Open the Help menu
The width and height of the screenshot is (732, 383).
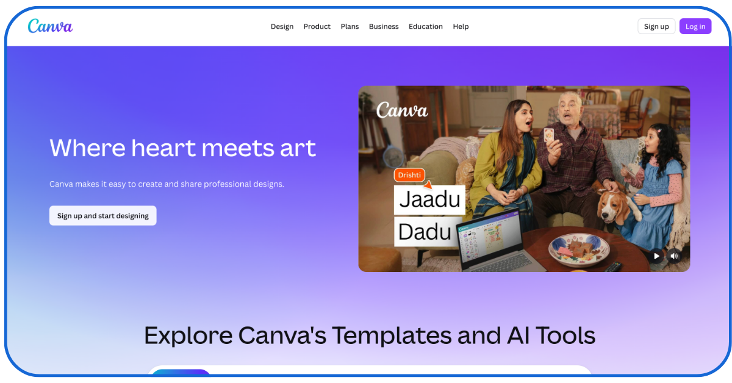(461, 27)
